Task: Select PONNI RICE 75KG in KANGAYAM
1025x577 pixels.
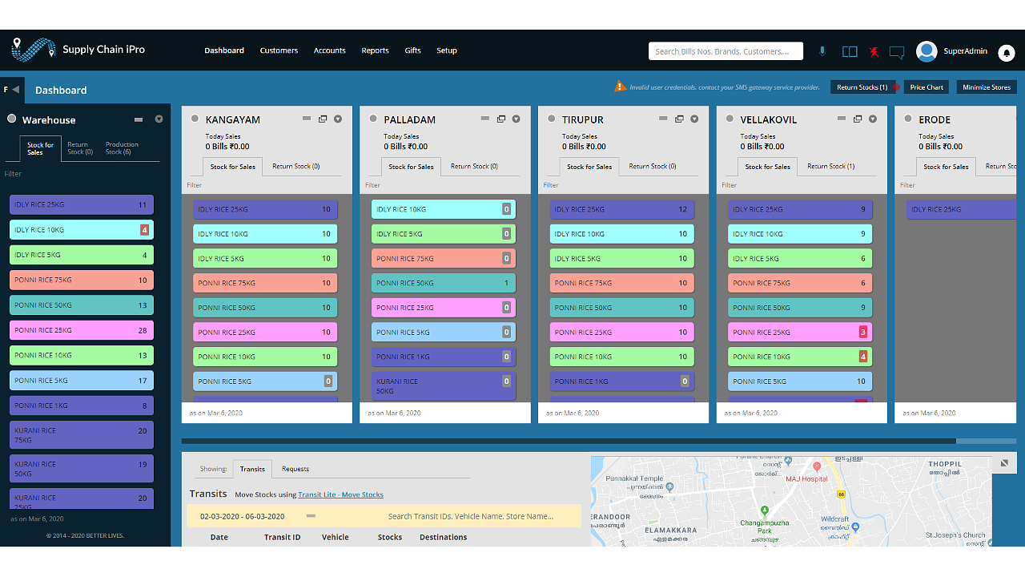Action: 265,283
